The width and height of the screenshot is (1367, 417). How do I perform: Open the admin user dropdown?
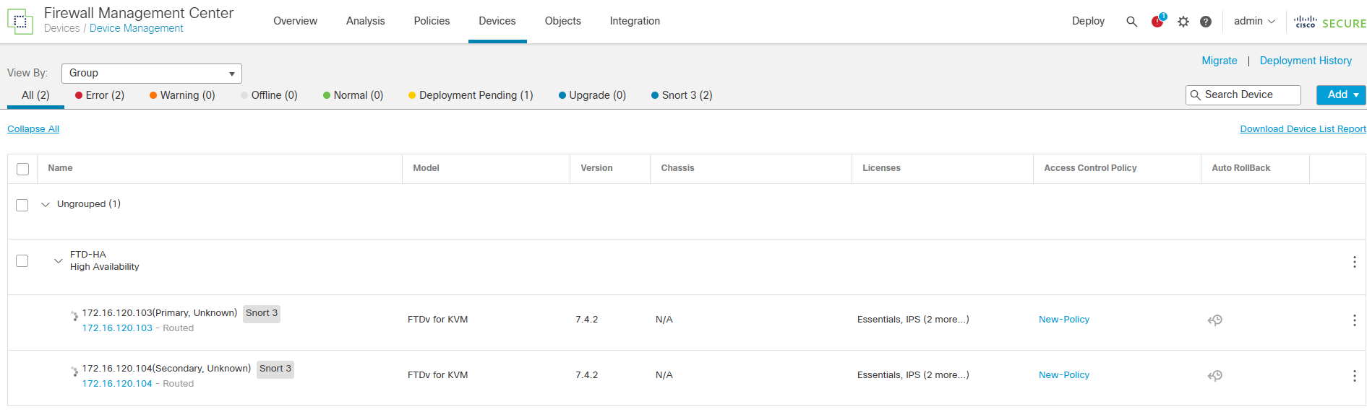pyautogui.click(x=1254, y=21)
